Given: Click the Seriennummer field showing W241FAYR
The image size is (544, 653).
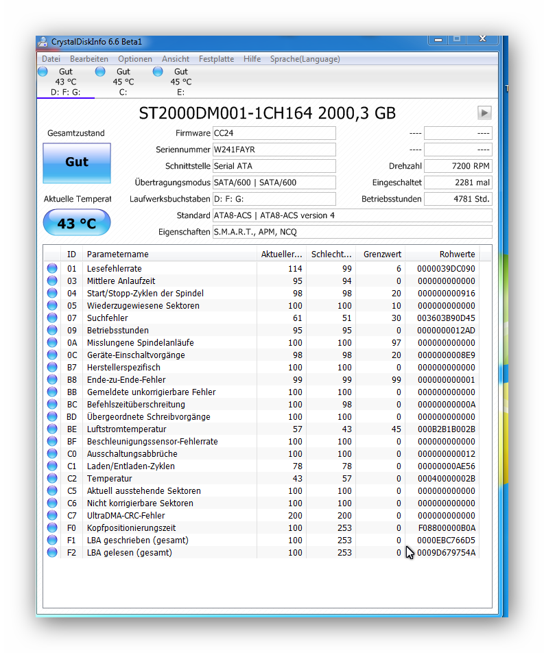Looking at the screenshot, I should 273,150.
